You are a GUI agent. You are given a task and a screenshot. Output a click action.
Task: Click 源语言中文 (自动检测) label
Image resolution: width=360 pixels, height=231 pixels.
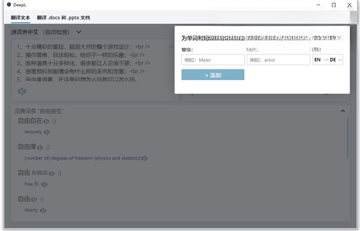40,32
